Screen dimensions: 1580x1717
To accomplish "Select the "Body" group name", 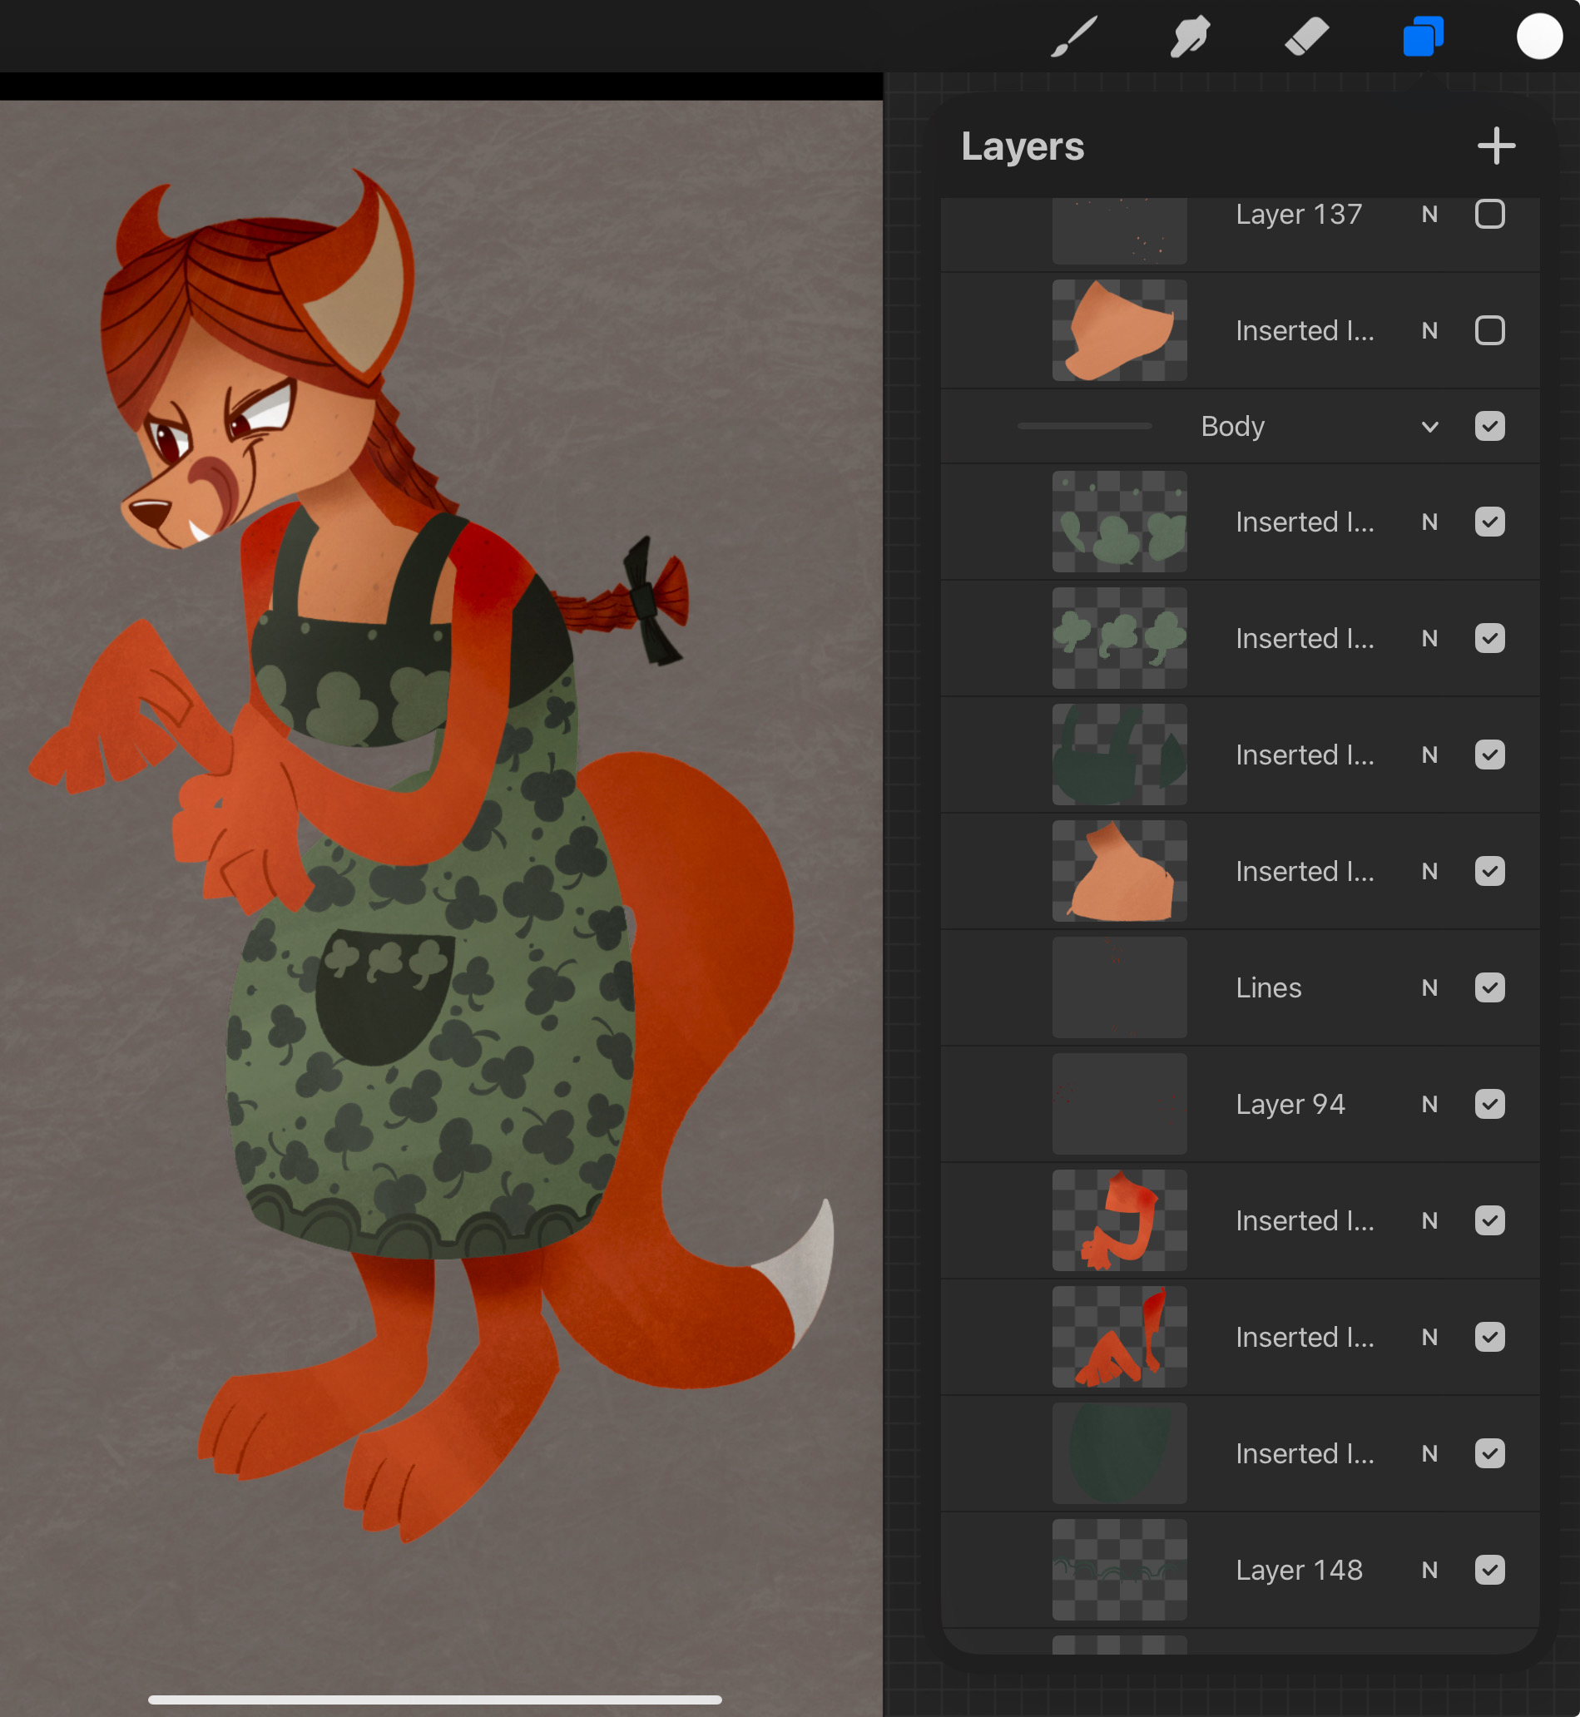I will point(1232,427).
